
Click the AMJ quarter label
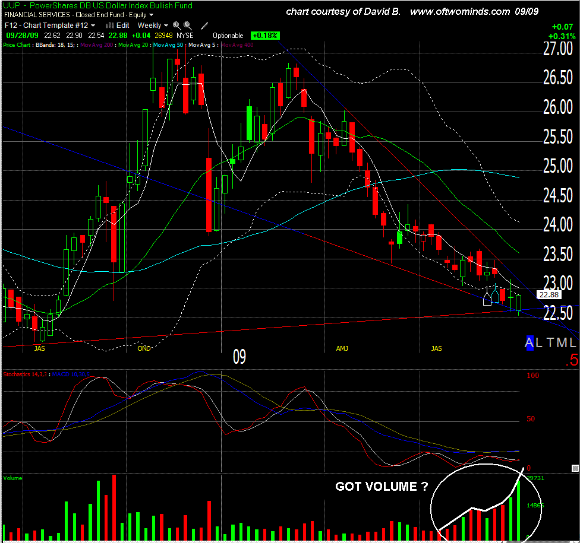coord(342,348)
